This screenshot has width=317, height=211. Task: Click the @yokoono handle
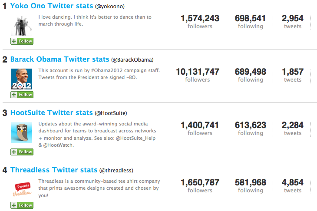pos(110,7)
